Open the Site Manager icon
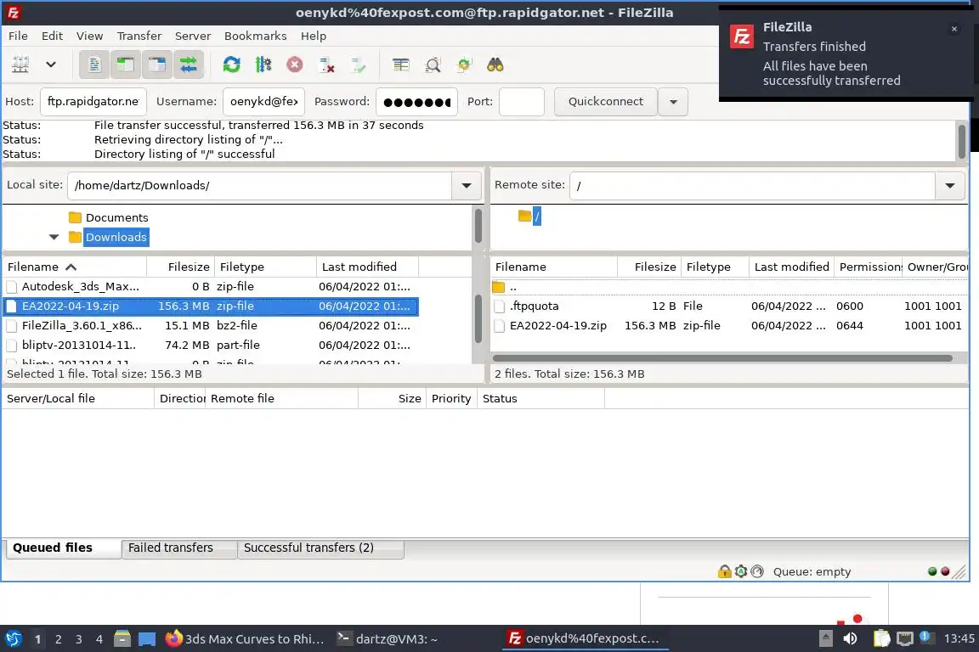This screenshot has width=979, height=652. [20, 65]
